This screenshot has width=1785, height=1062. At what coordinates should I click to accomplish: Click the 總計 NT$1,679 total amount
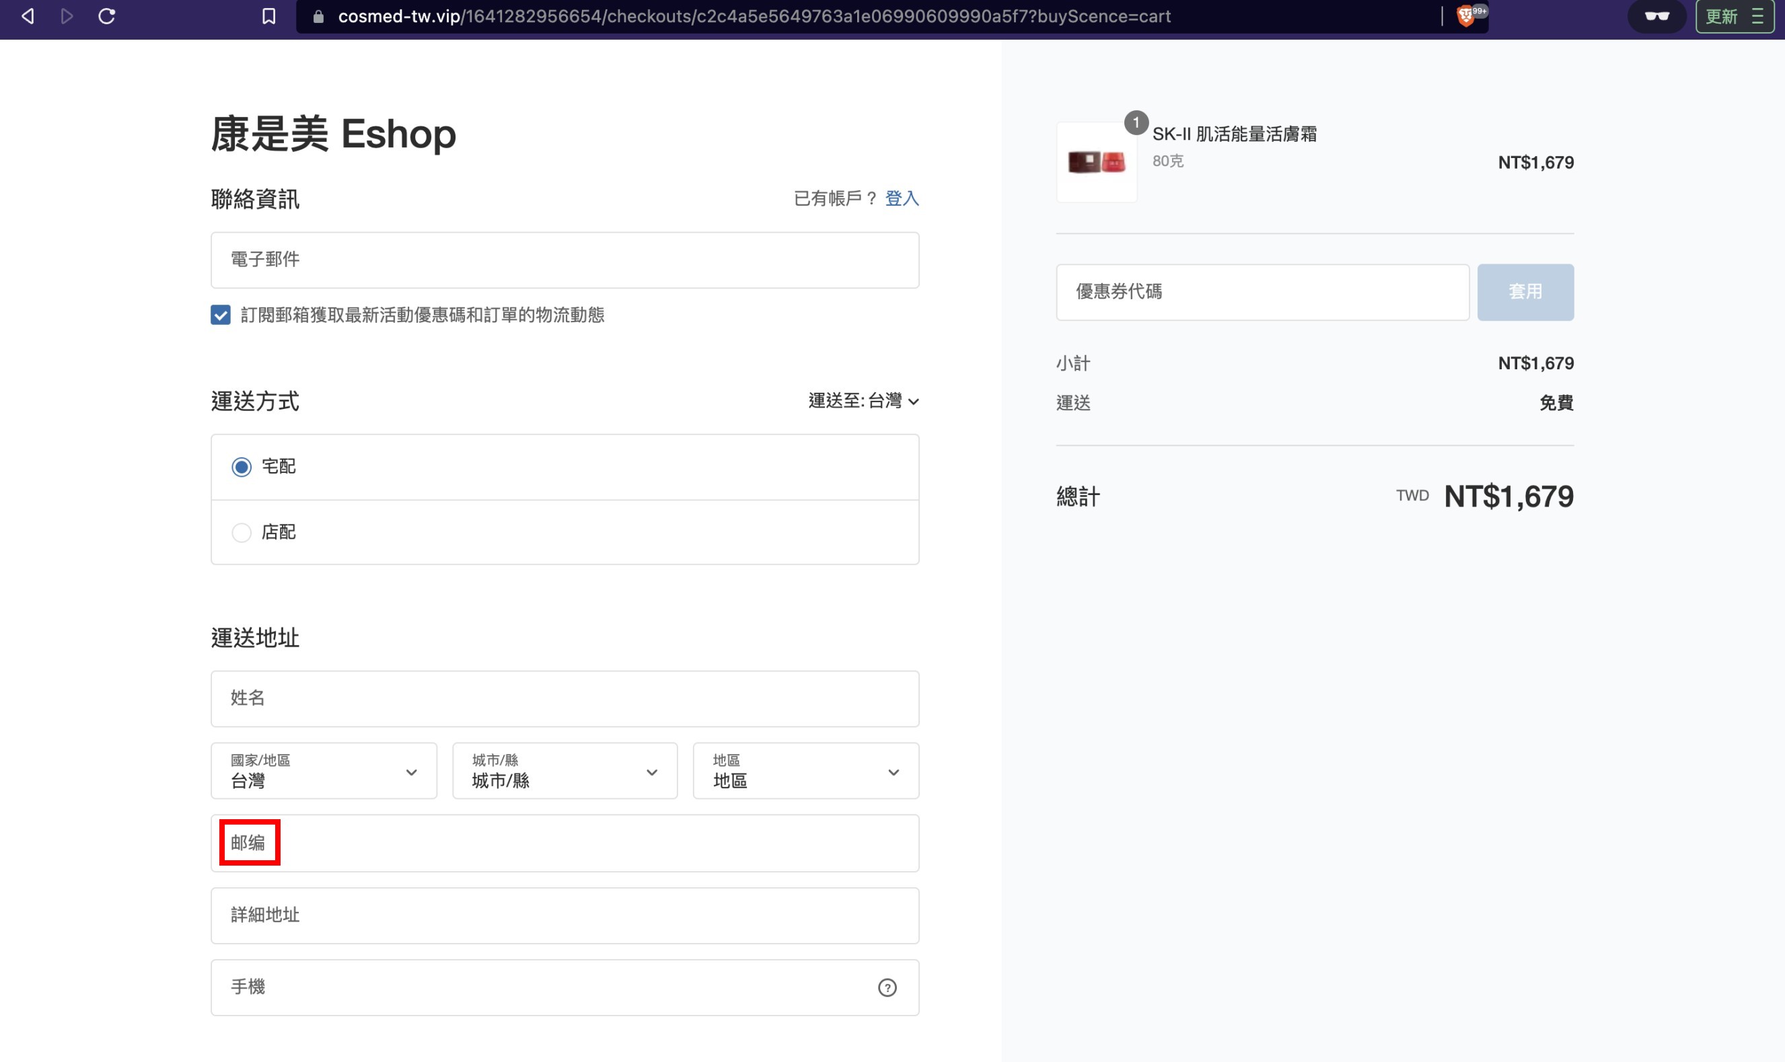1508,496
